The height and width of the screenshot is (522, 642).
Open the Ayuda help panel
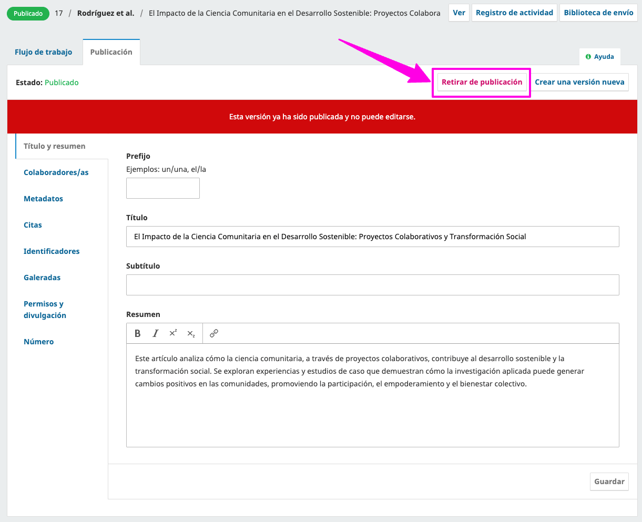(600, 57)
